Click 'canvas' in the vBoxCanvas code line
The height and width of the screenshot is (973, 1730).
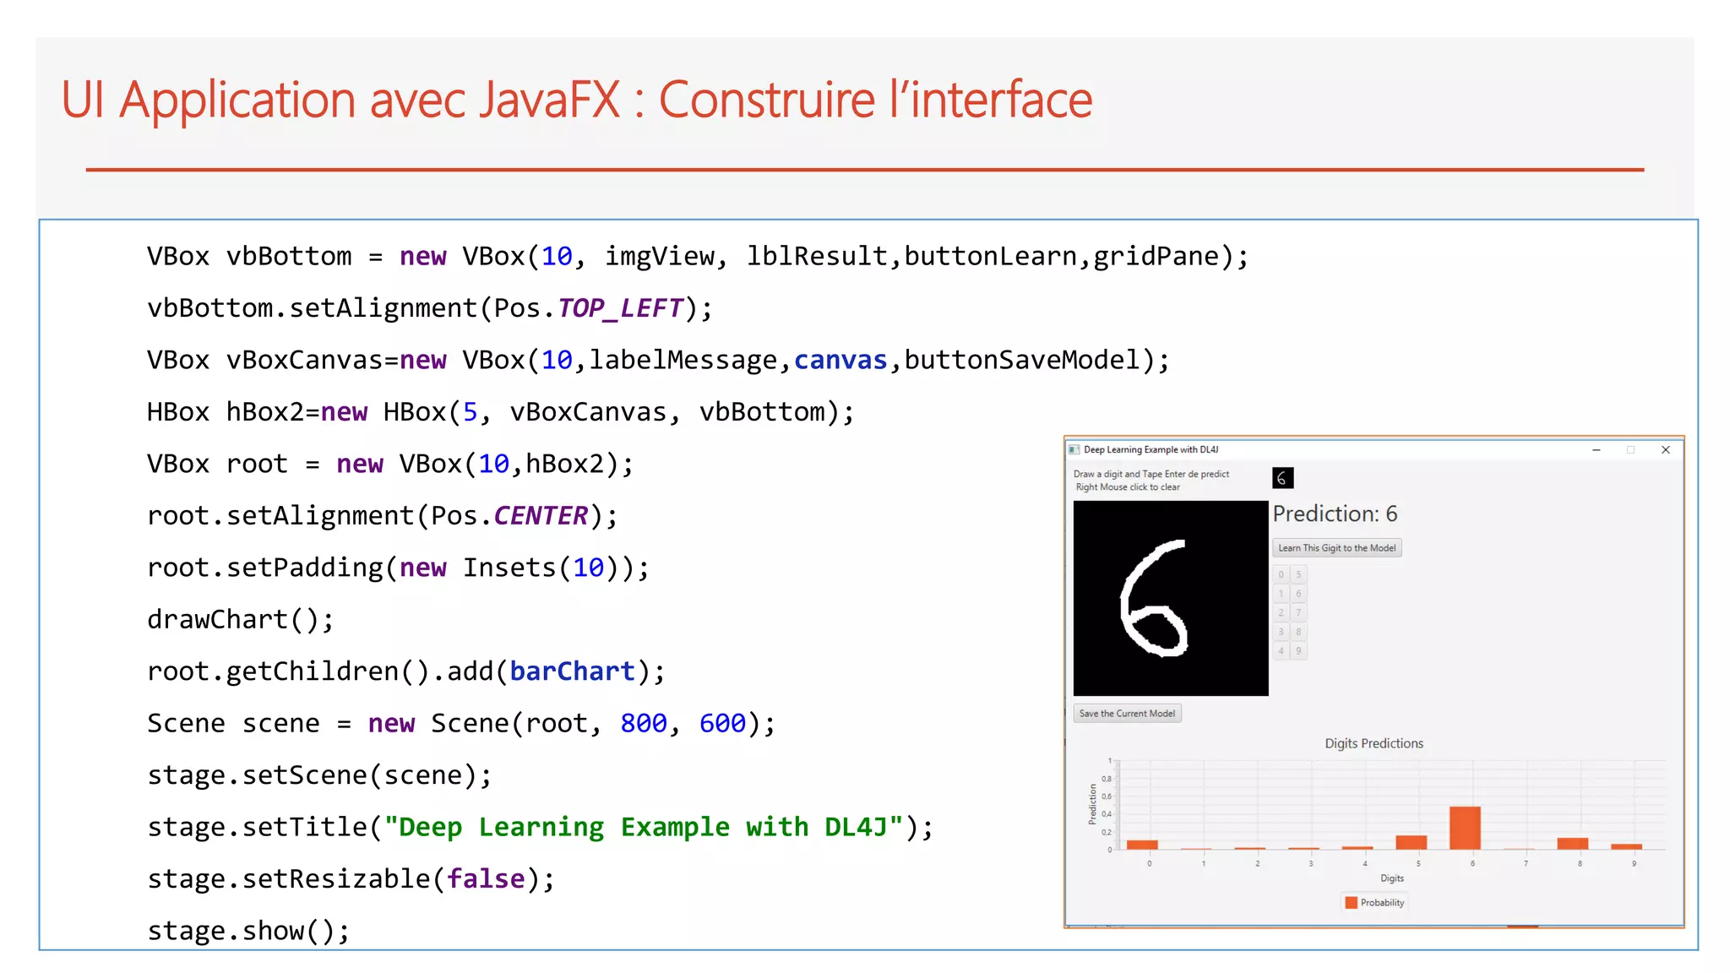[841, 361]
